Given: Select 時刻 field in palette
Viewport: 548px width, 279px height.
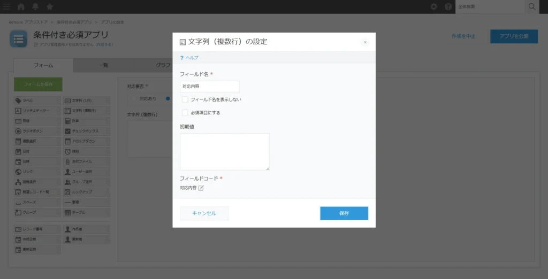Looking at the screenshot, I should click(87, 152).
